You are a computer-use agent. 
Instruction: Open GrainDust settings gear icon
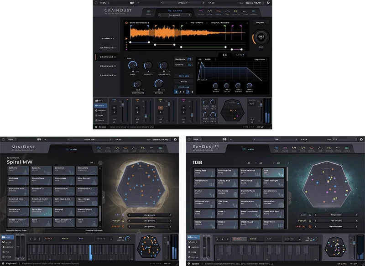coord(268,3)
